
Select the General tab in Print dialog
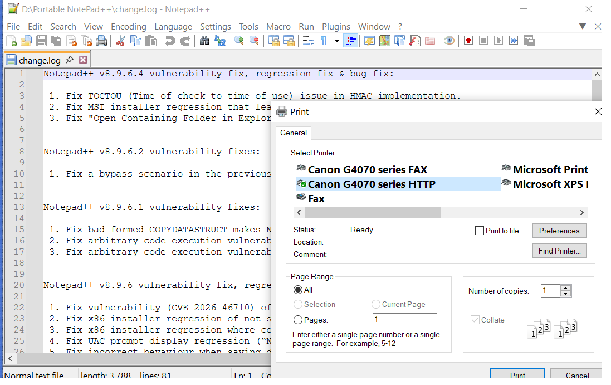click(294, 133)
